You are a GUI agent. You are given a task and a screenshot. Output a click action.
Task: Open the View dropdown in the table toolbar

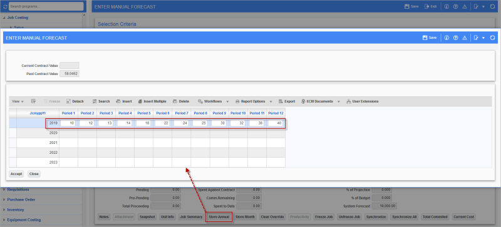coord(18,101)
